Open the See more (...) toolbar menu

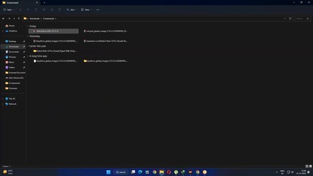98,10
